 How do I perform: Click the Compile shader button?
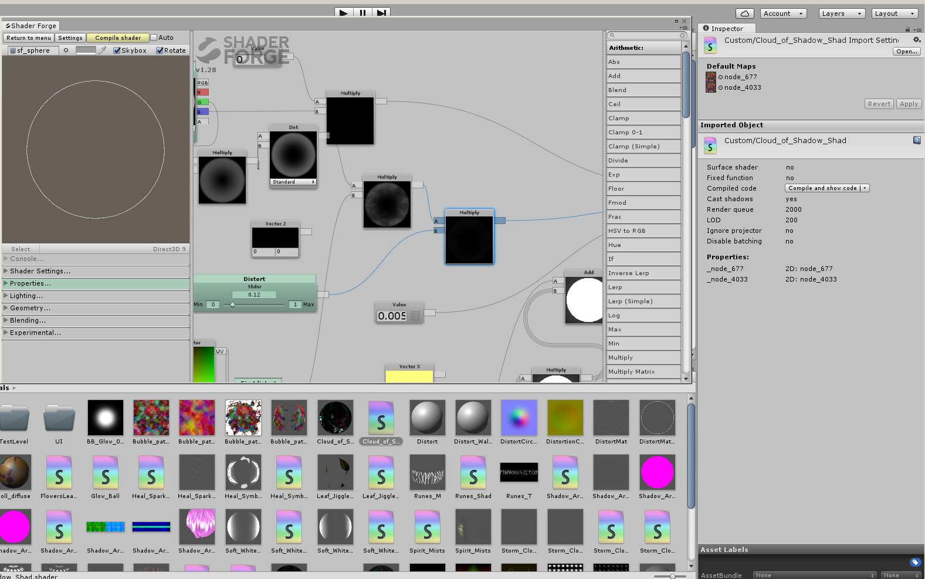(x=118, y=38)
